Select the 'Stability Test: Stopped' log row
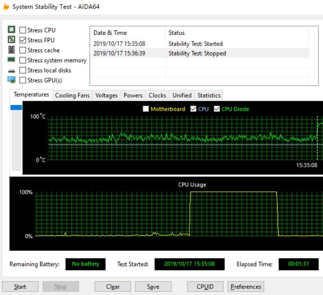The height and width of the screenshot is (295, 323). (x=200, y=53)
